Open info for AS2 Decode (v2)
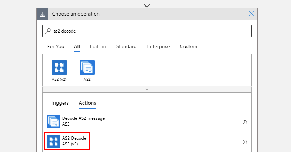This screenshot has height=152, width=291. point(245,142)
